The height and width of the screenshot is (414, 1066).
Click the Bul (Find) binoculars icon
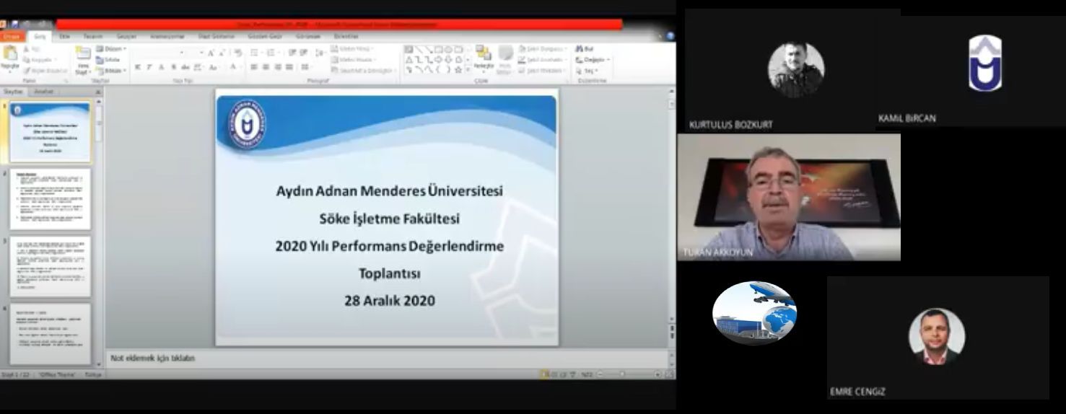(580, 49)
